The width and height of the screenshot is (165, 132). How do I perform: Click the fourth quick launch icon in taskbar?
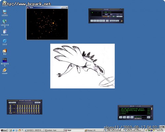[x=19, y=130]
